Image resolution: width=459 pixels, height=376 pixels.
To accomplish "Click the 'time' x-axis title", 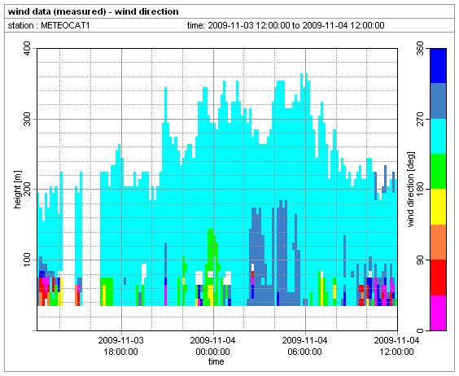I will (x=216, y=362).
